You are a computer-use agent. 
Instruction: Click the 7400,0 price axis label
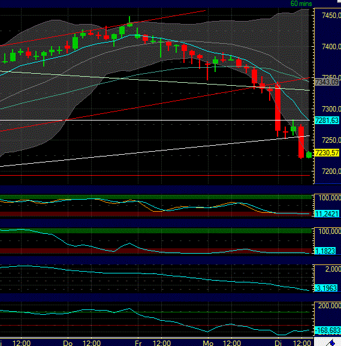point(331,47)
